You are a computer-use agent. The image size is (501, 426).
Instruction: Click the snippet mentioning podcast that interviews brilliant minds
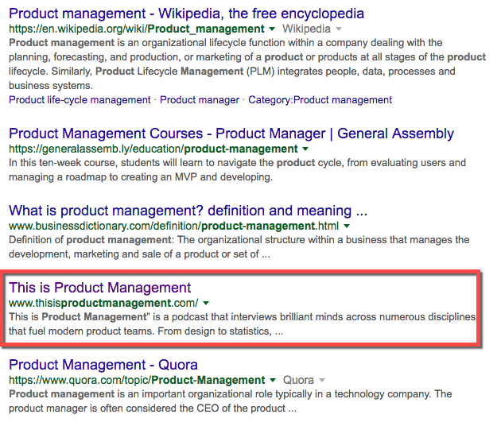(243, 323)
